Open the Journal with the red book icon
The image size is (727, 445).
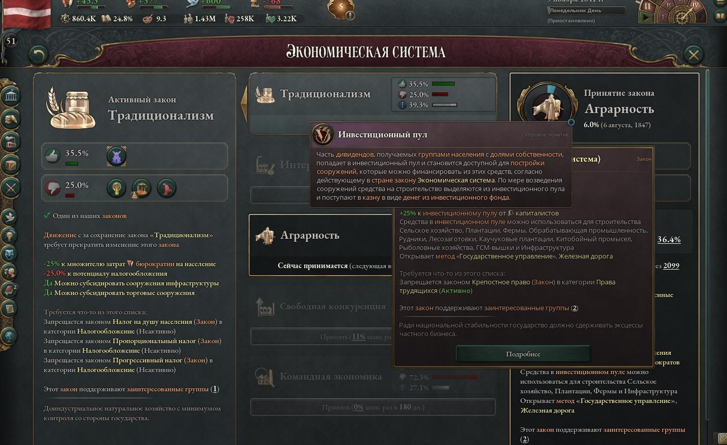click(10, 289)
